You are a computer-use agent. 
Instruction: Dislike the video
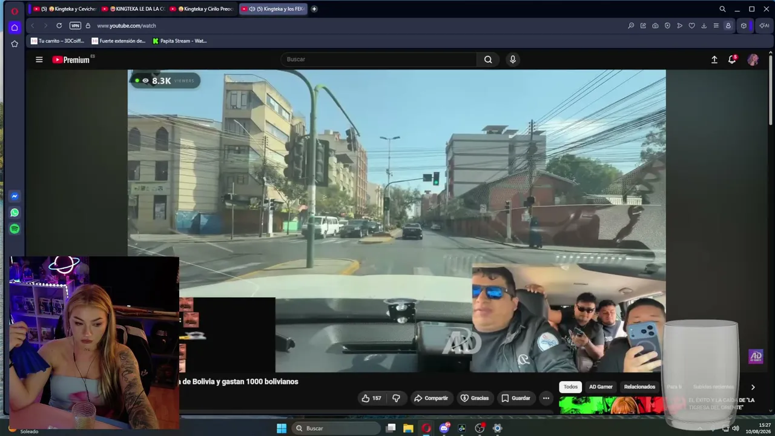pyautogui.click(x=396, y=398)
